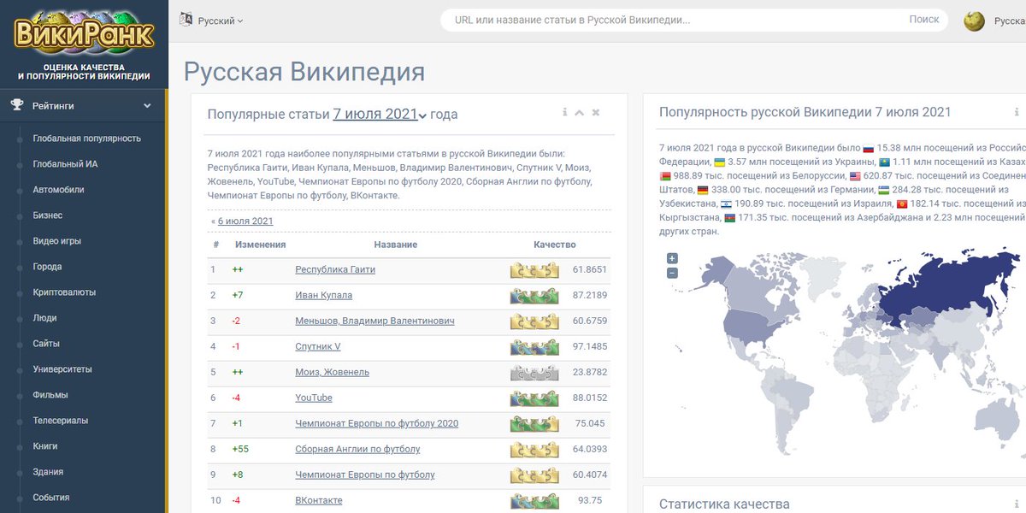Viewport: 1026px width, 513px height.
Task: Click the Russian flag icon in text
Action: 869,148
